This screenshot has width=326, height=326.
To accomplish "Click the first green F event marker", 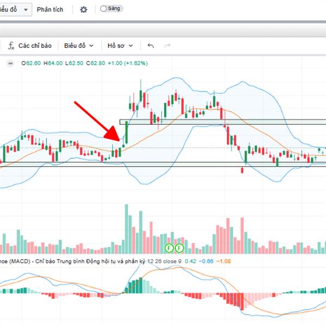I will [x=169, y=248].
